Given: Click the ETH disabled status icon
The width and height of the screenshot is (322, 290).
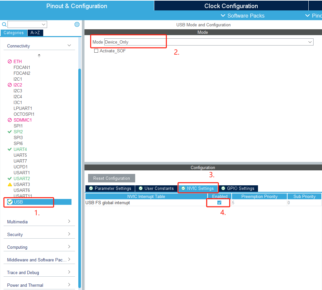Looking at the screenshot, I should point(10,61).
